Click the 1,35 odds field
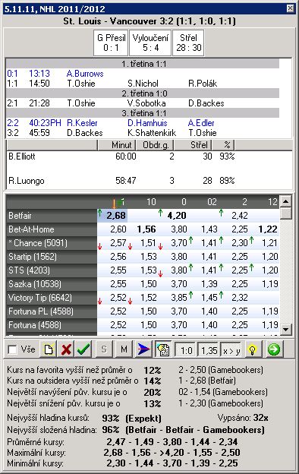 click(209, 350)
